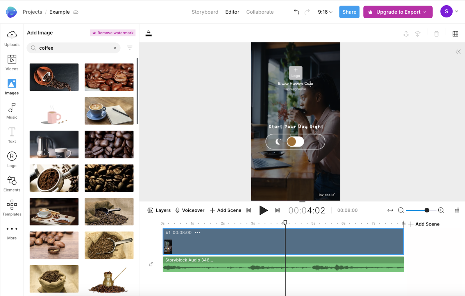
Task: Open the 9:16 aspect ratio dropdown
Action: (325, 12)
